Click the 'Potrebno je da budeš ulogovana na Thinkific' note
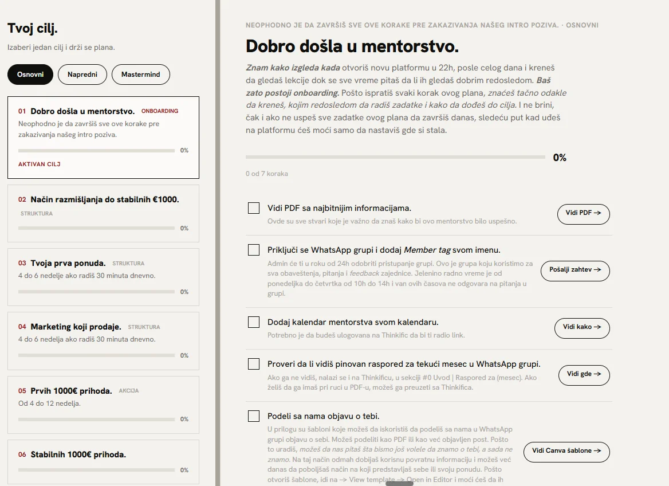Viewport: 669px width, 486px height. (366, 335)
